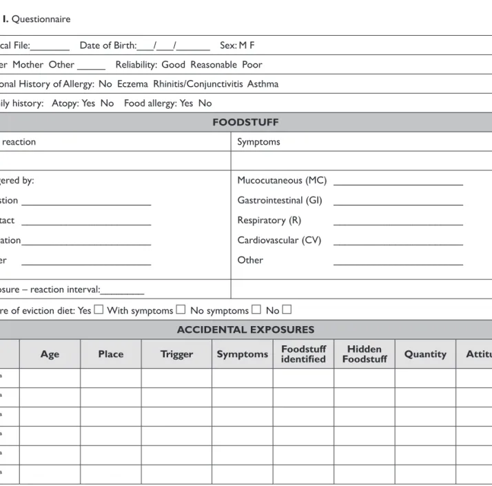Click the ACCIDENTAL EXPOSURES header
Screen dimensions: 492x486
(246, 330)
